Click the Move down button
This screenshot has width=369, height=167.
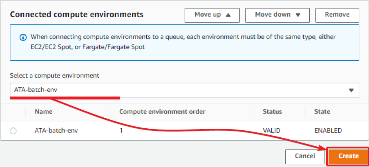[x=277, y=15]
